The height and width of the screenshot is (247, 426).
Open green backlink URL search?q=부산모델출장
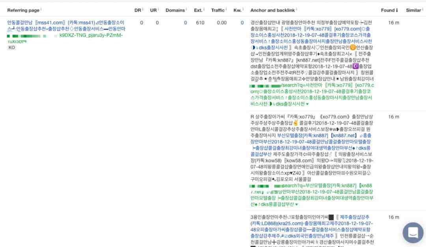(311, 195)
